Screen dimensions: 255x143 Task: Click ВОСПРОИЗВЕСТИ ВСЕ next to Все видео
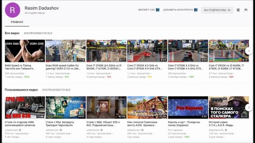point(38,33)
